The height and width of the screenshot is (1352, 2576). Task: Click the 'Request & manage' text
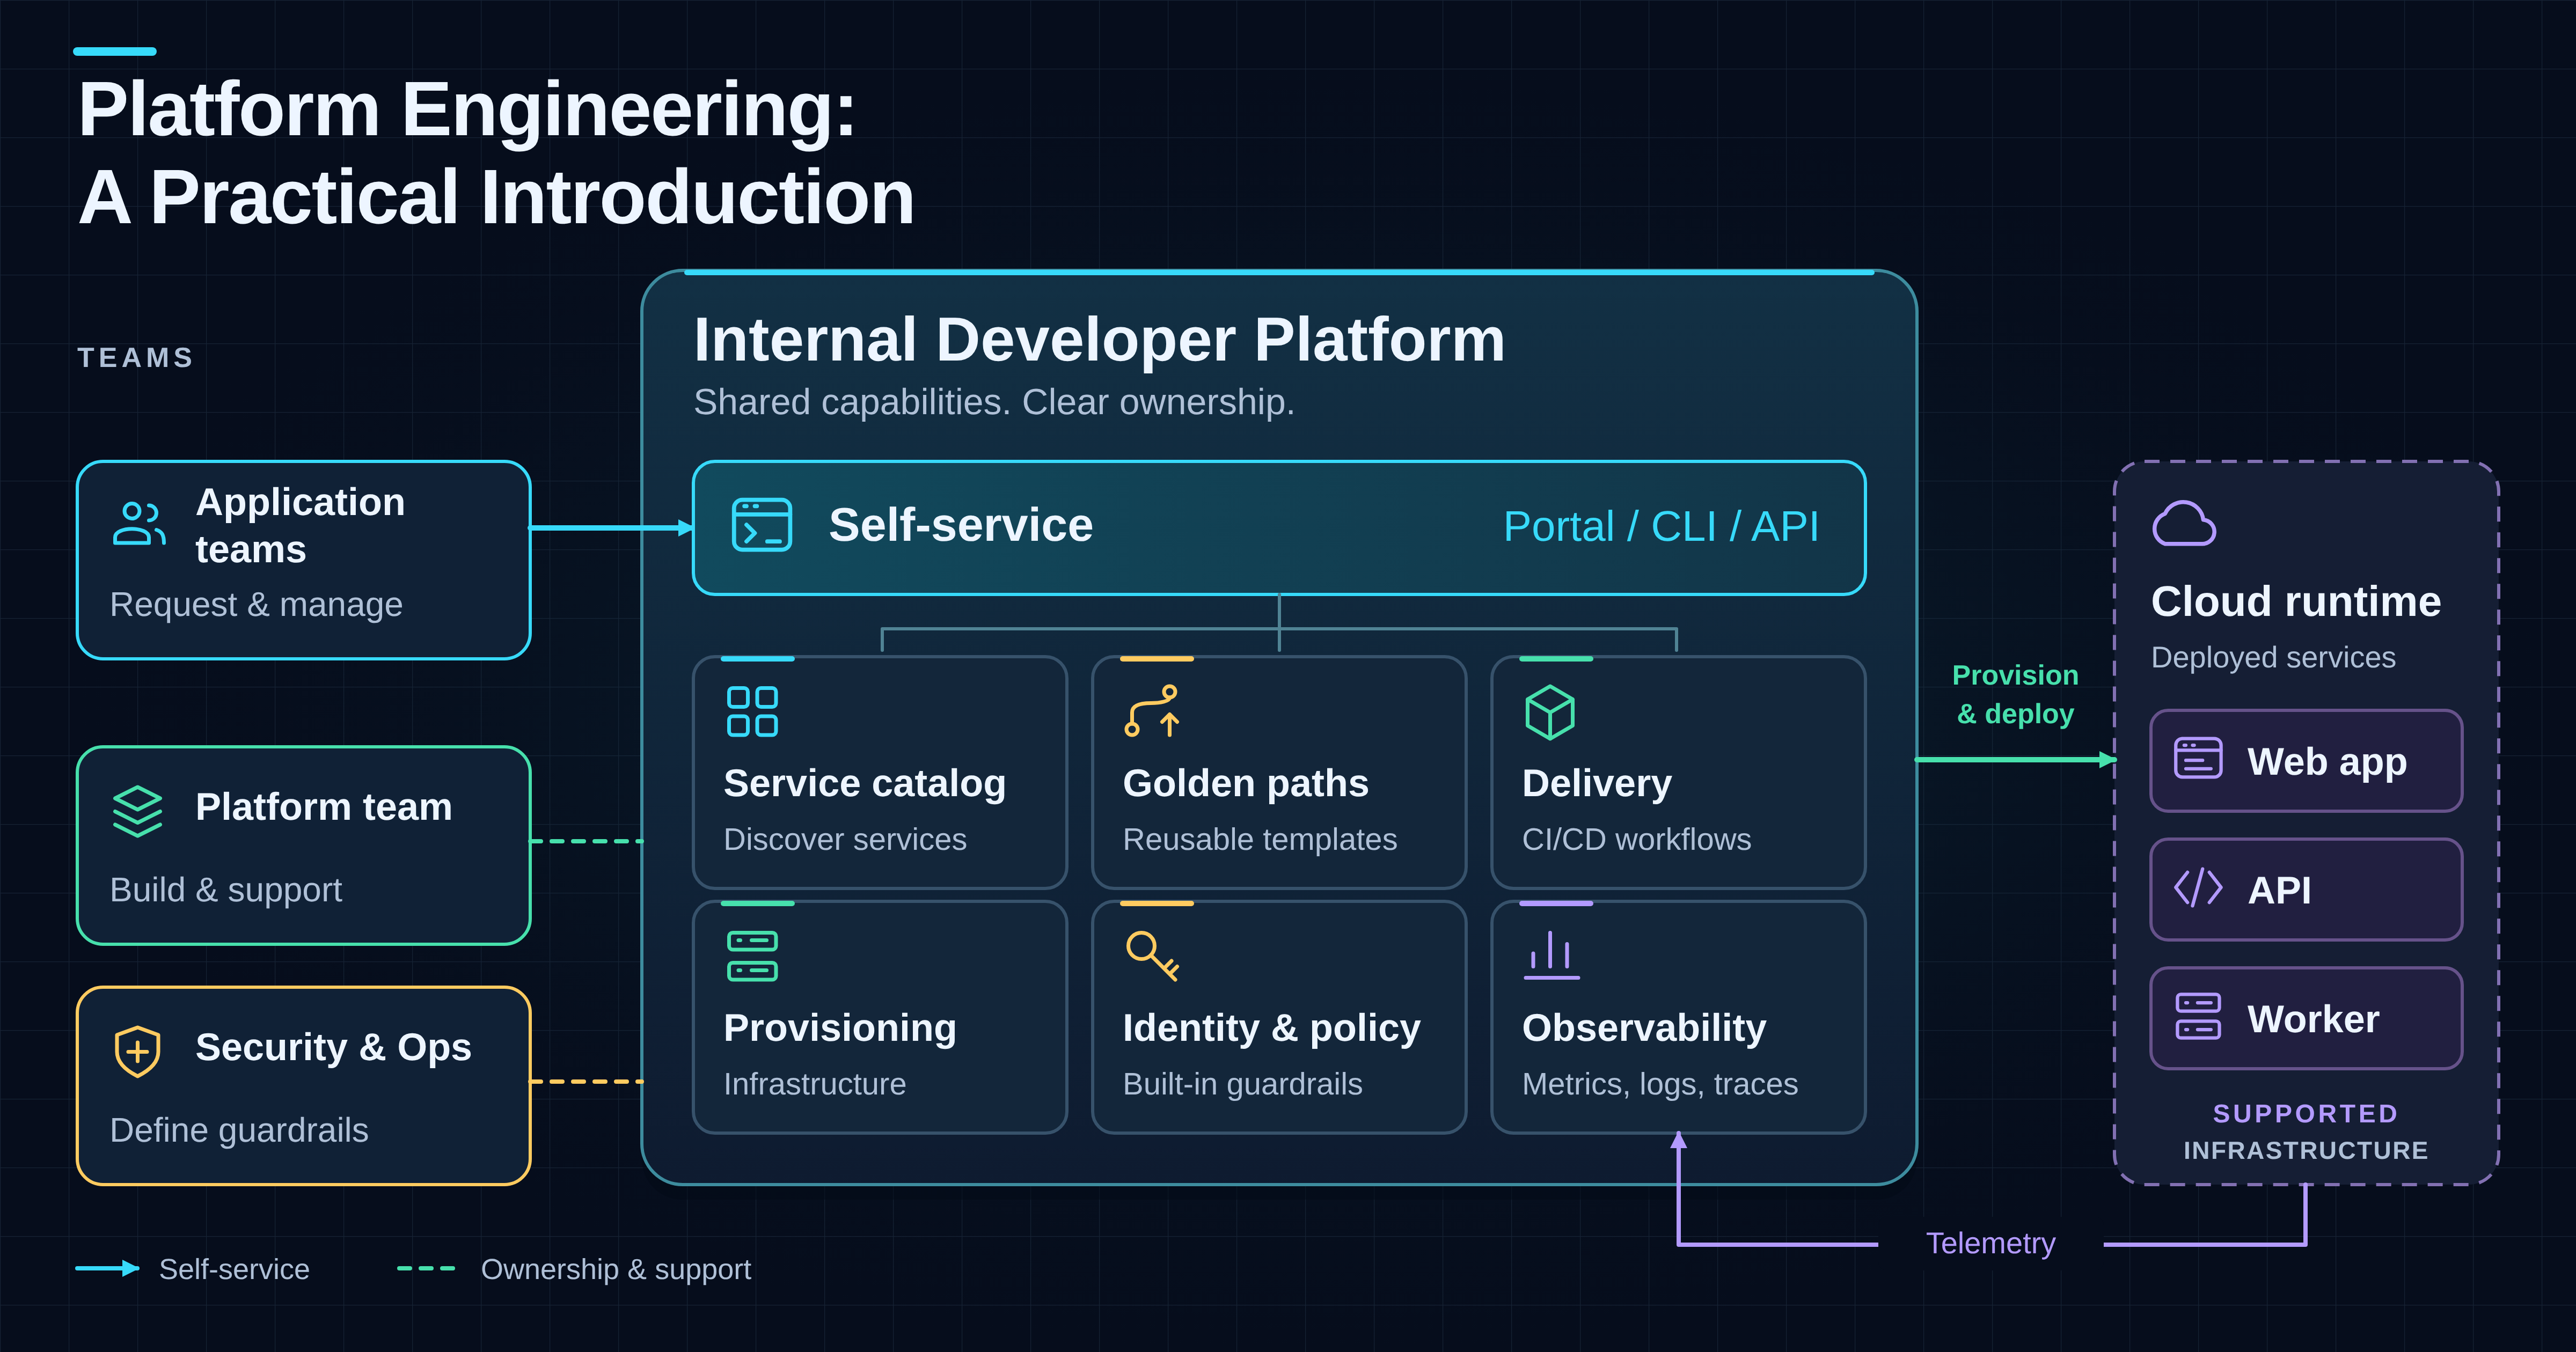click(x=256, y=605)
